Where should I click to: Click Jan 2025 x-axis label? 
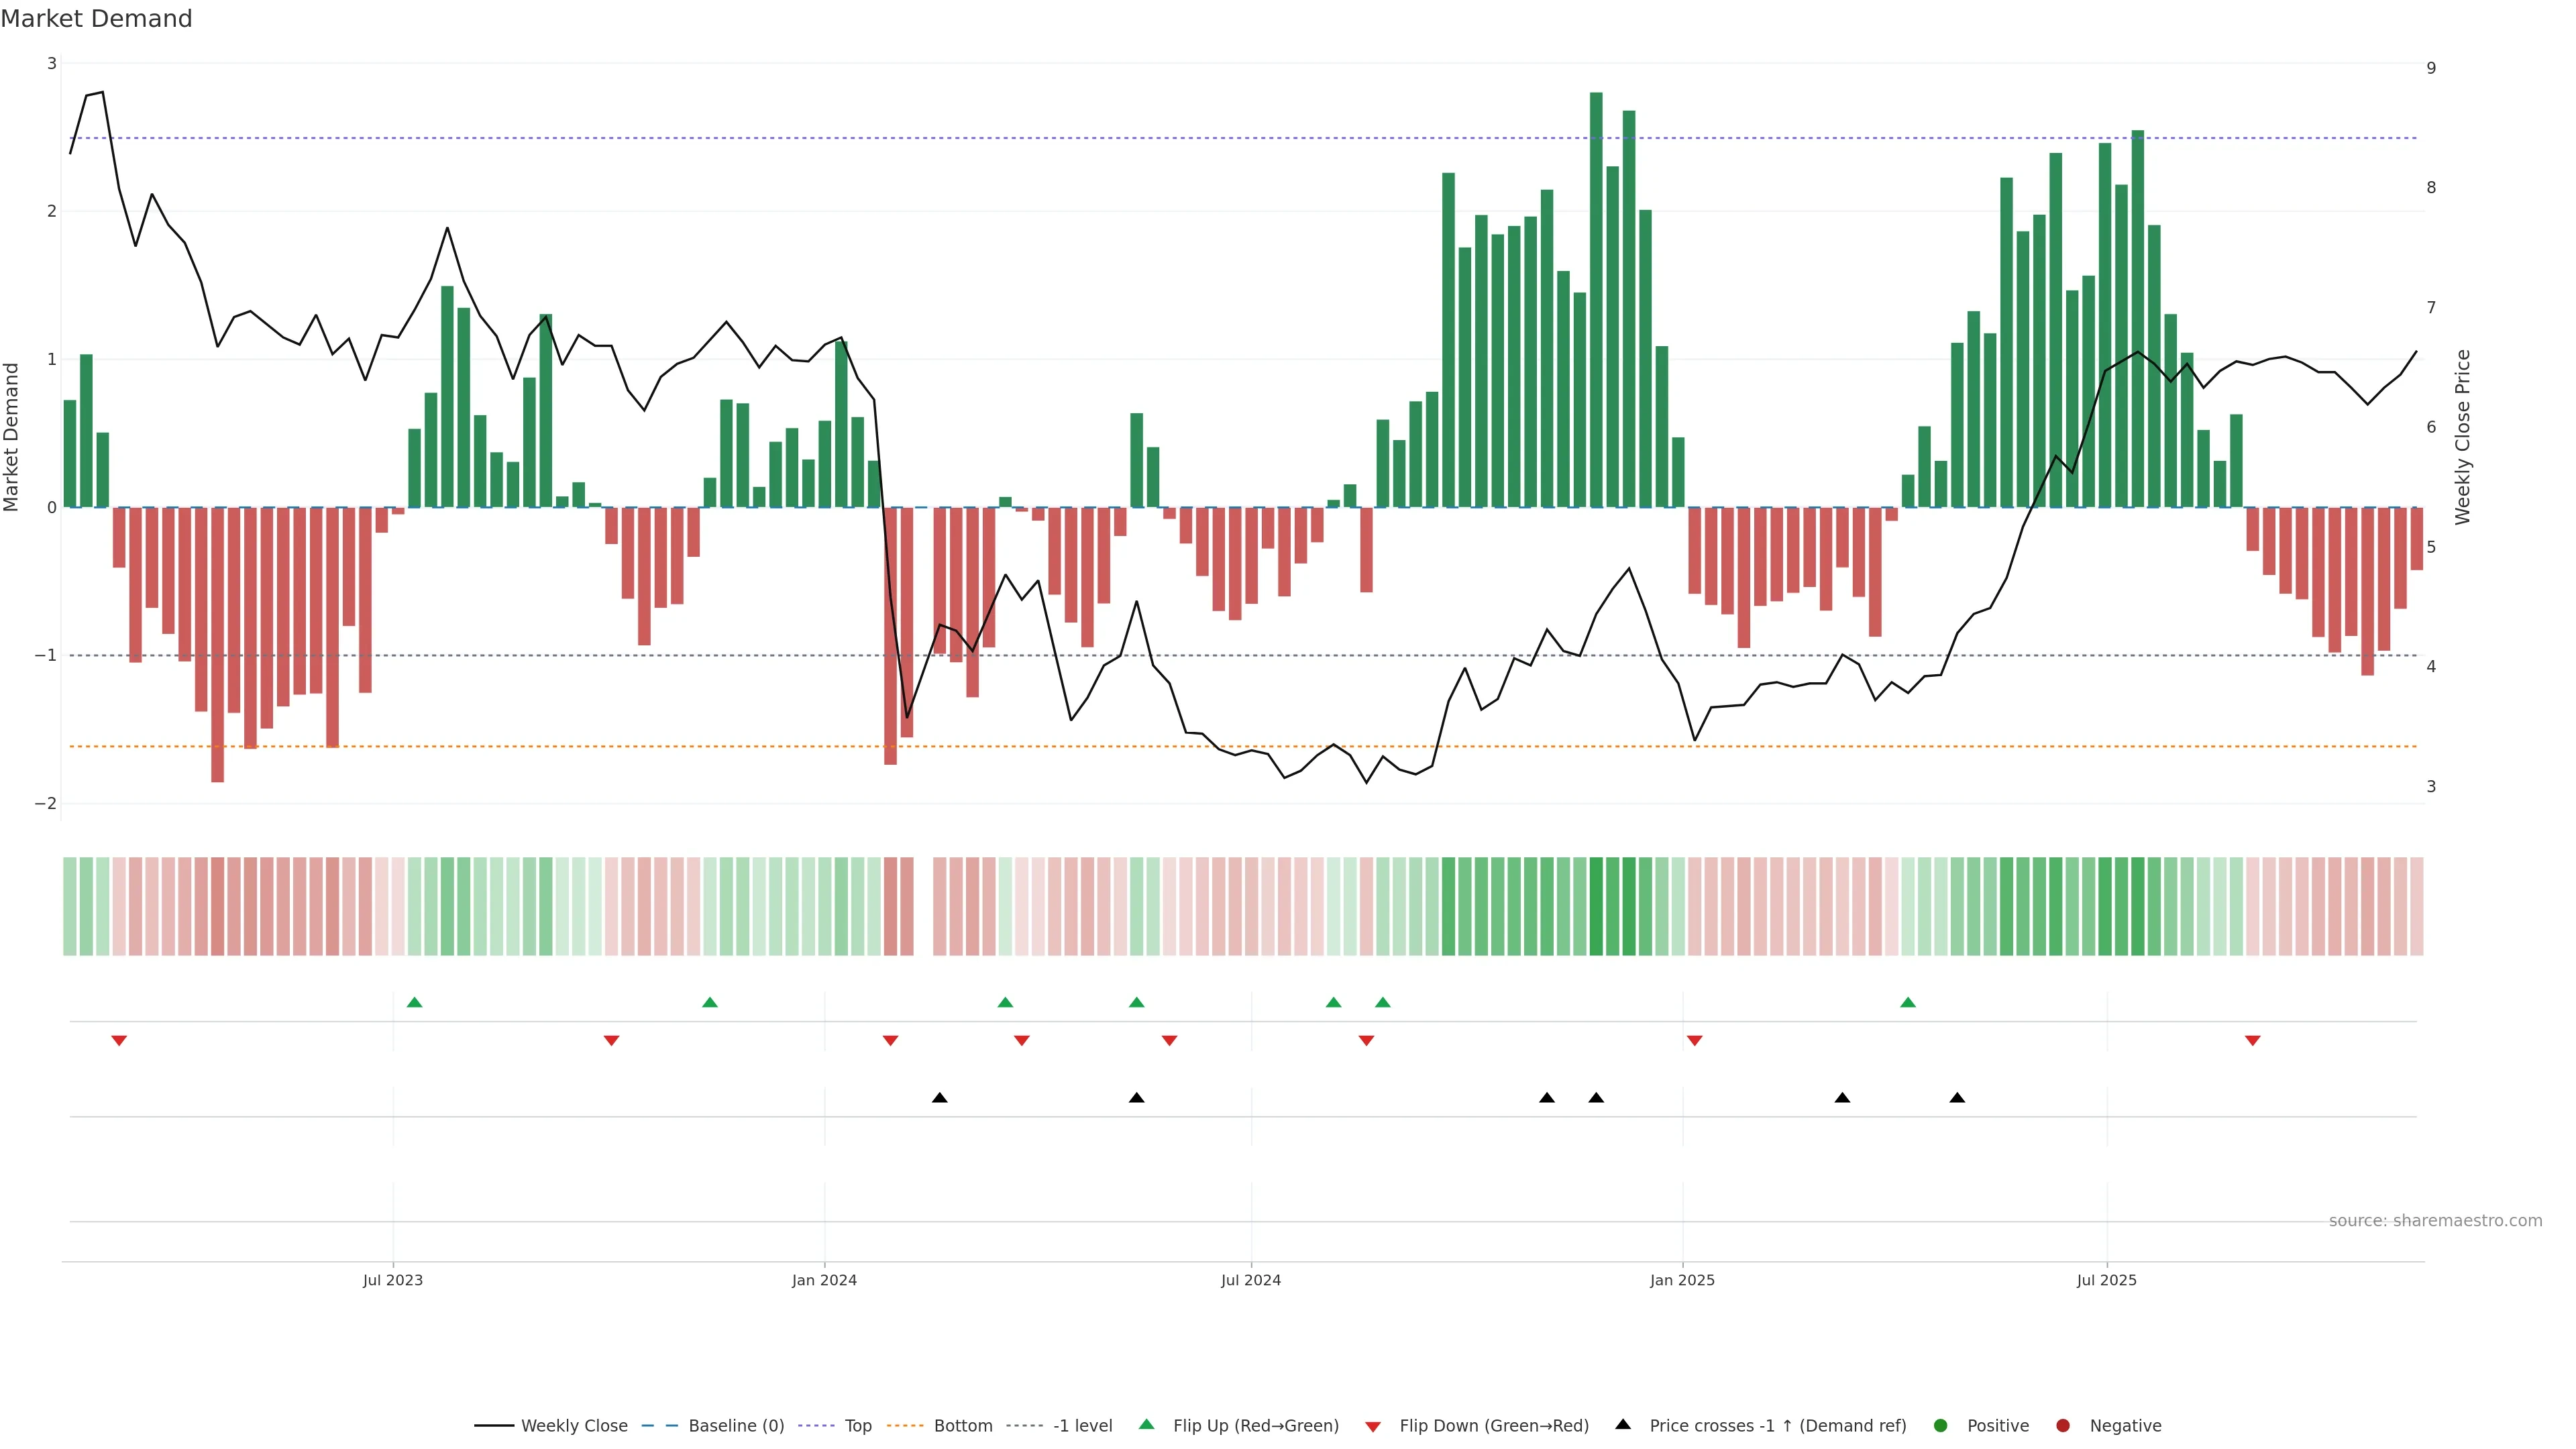[x=1682, y=1280]
